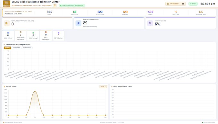The width and height of the screenshot is (218, 124).
Task: Switch to the THIS MONTH tab
Action: (x=27, y=48)
